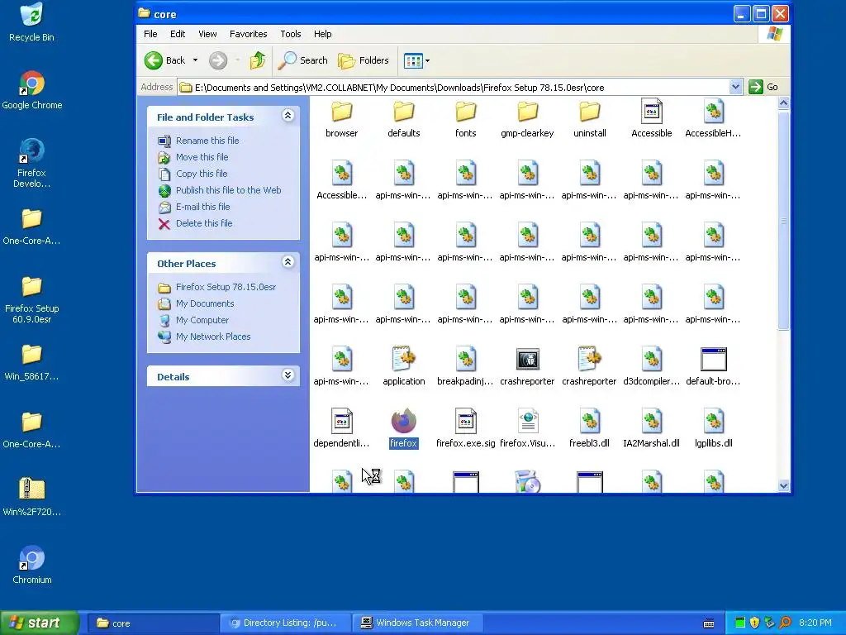This screenshot has height=635, width=846.
Task: Open the View menu
Action: coord(207,34)
